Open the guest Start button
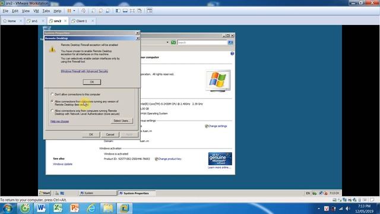The width and height of the screenshot is (380, 214). click(45, 193)
